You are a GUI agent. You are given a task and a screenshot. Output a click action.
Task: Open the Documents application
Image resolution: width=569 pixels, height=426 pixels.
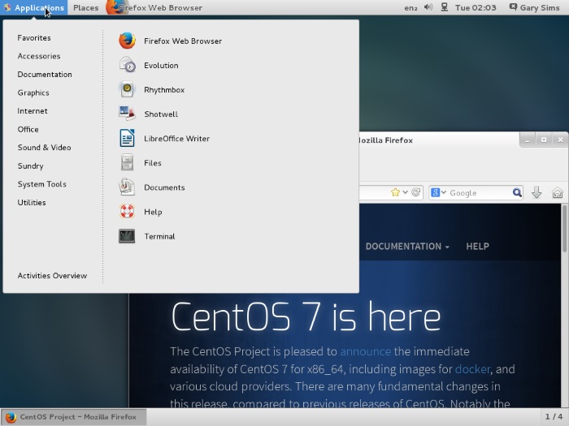pyautogui.click(x=152, y=187)
